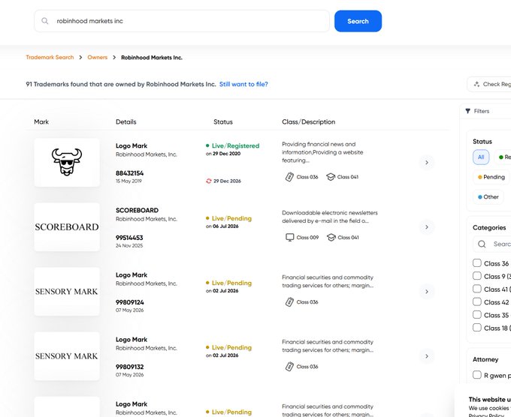511x417 pixels.
Task: Open SENSORY MARK thumbnail for 99809132
Action: 67,356
